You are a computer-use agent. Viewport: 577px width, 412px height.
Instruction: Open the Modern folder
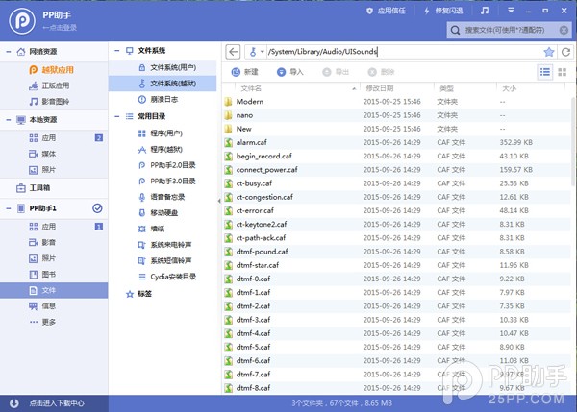tap(396, 102)
